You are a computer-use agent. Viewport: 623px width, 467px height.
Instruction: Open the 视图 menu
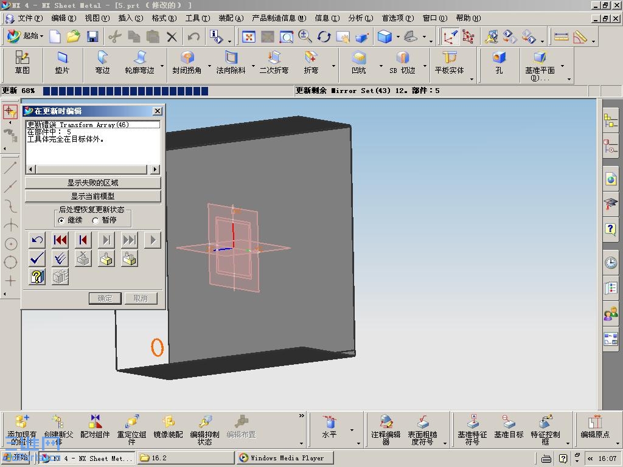(x=97, y=18)
